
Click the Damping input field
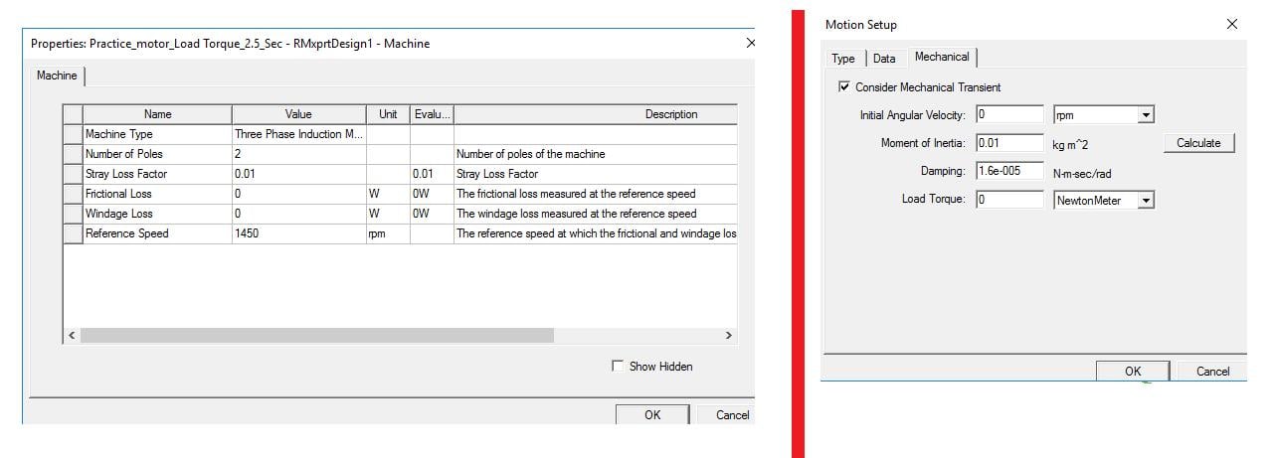pyautogui.click(x=1009, y=172)
